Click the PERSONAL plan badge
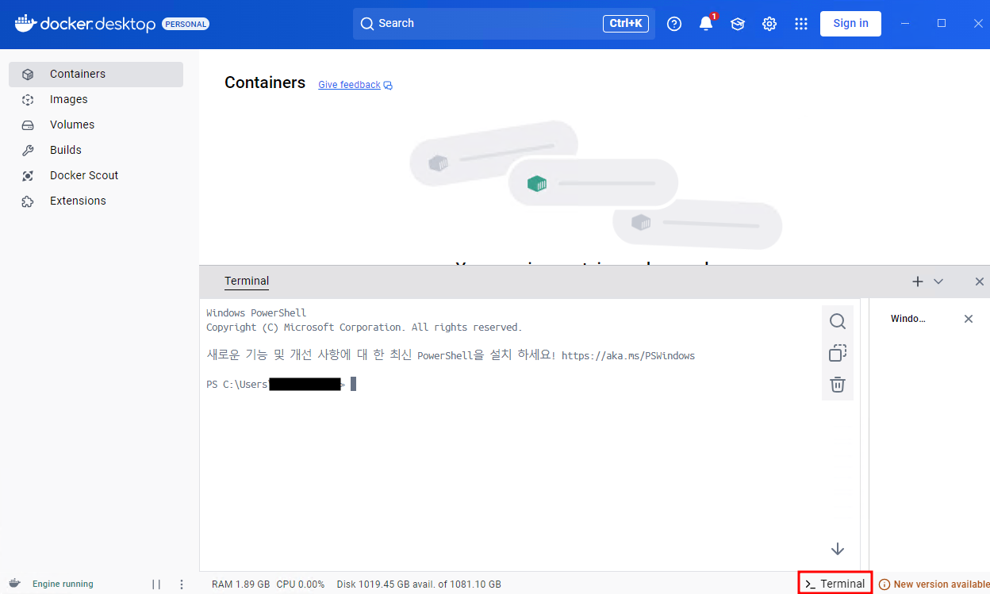 coord(186,24)
